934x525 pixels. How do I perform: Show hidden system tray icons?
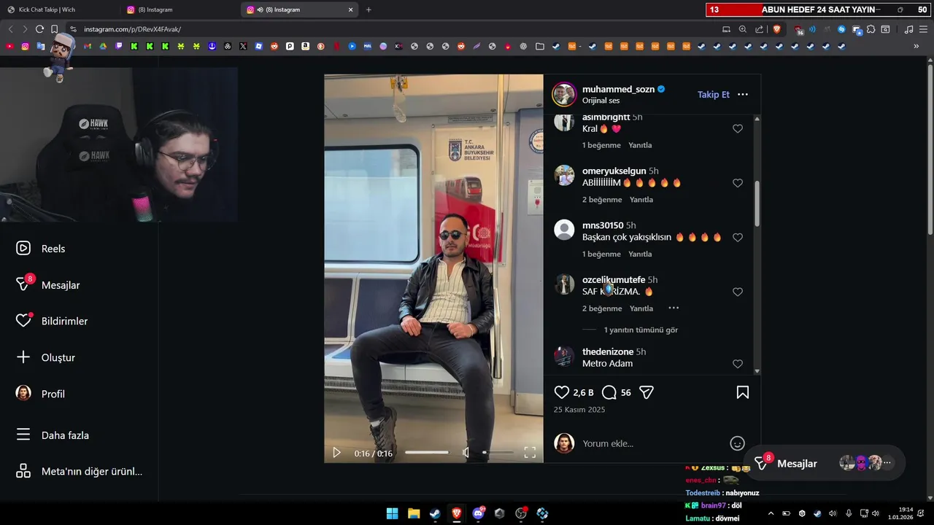[x=771, y=513]
